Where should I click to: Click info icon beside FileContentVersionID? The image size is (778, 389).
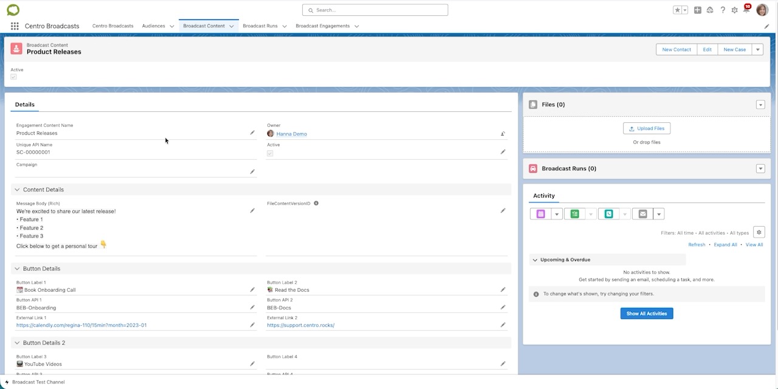click(x=316, y=204)
